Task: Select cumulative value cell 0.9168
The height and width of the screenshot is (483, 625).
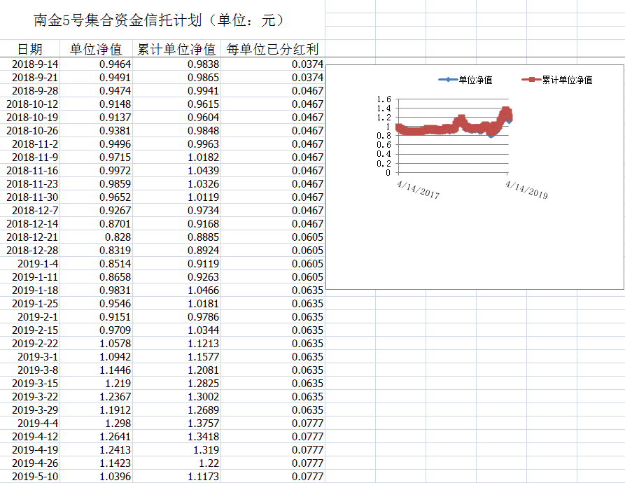Action: (x=176, y=224)
